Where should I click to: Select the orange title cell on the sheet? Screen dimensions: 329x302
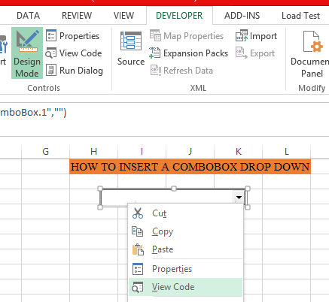click(x=190, y=167)
